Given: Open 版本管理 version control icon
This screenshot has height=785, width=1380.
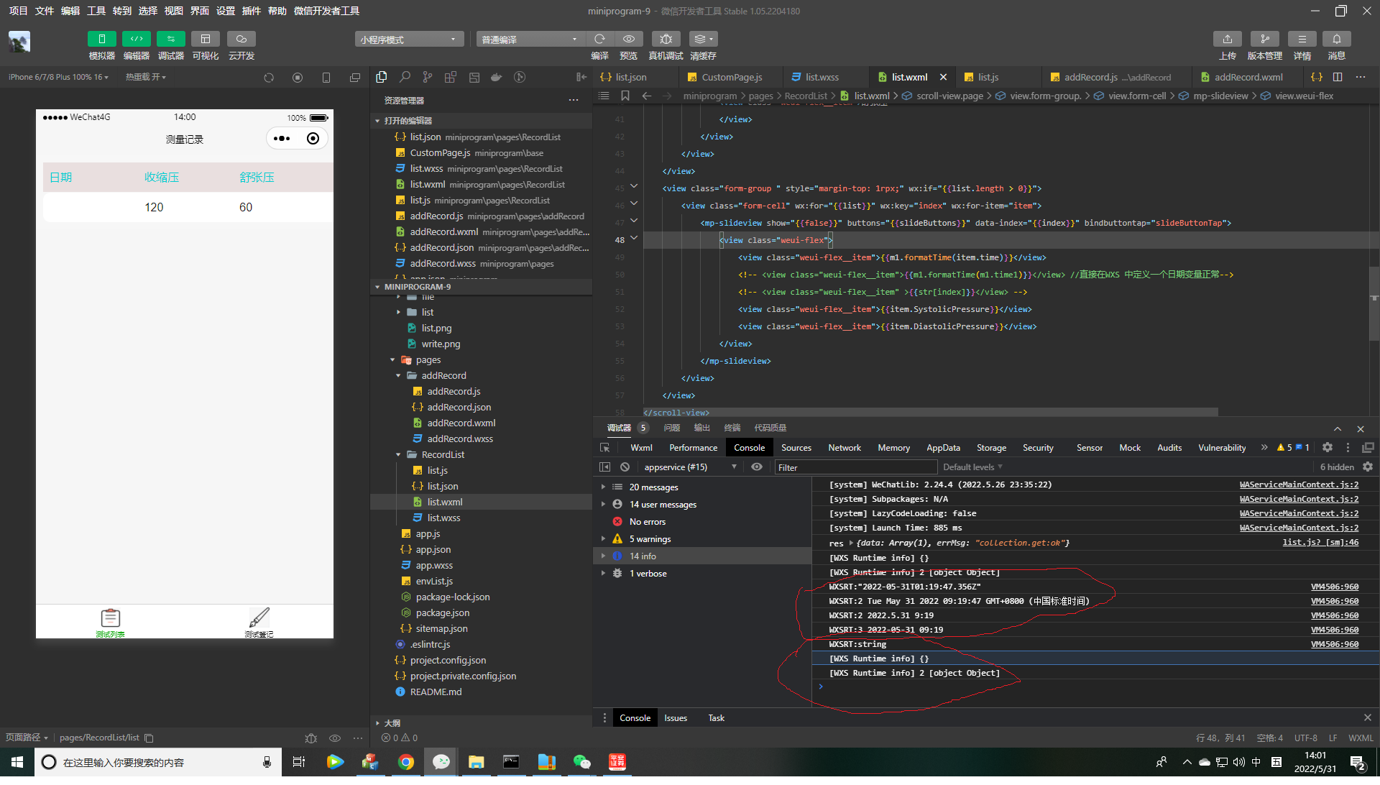Looking at the screenshot, I should [1264, 39].
